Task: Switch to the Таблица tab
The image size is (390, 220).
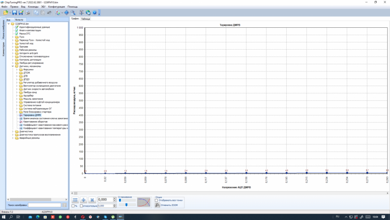Action: coord(85,19)
